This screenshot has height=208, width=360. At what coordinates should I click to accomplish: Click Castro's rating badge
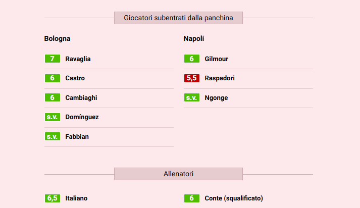(52, 78)
